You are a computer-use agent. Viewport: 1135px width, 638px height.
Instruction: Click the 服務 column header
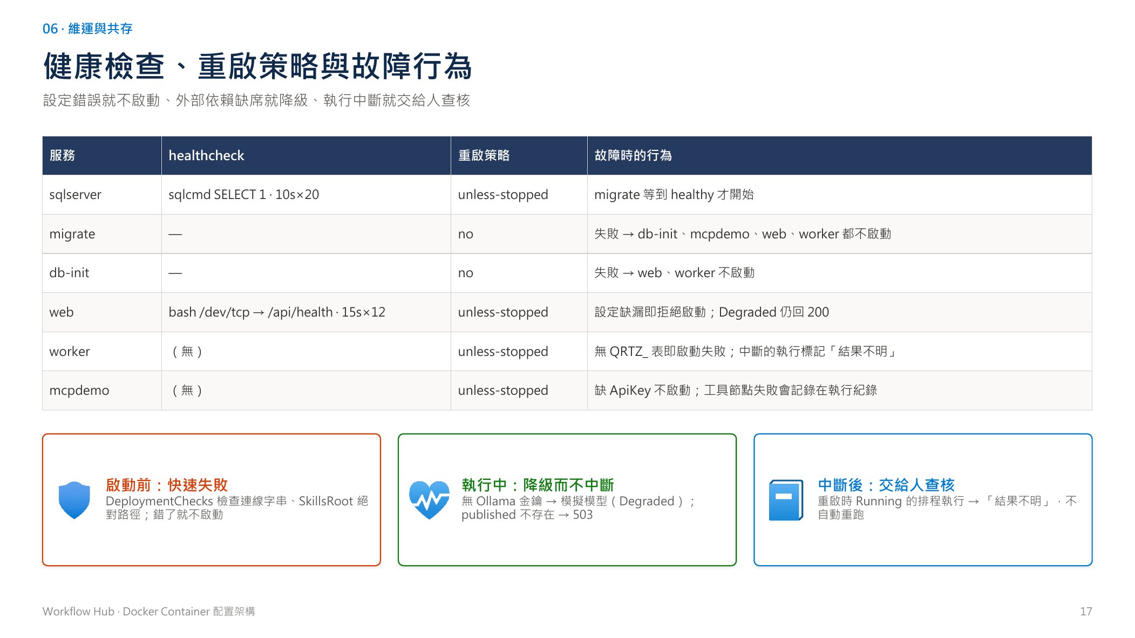(102, 155)
